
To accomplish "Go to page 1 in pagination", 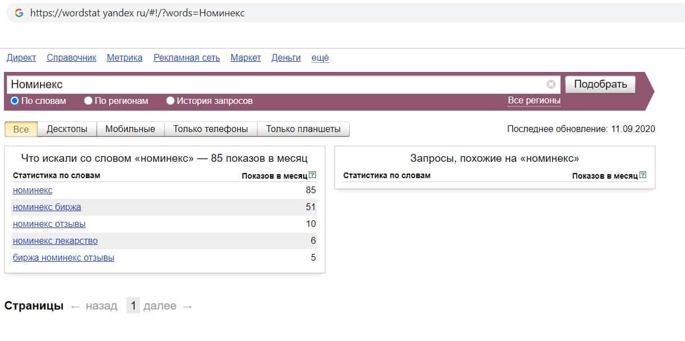I will pyautogui.click(x=133, y=306).
